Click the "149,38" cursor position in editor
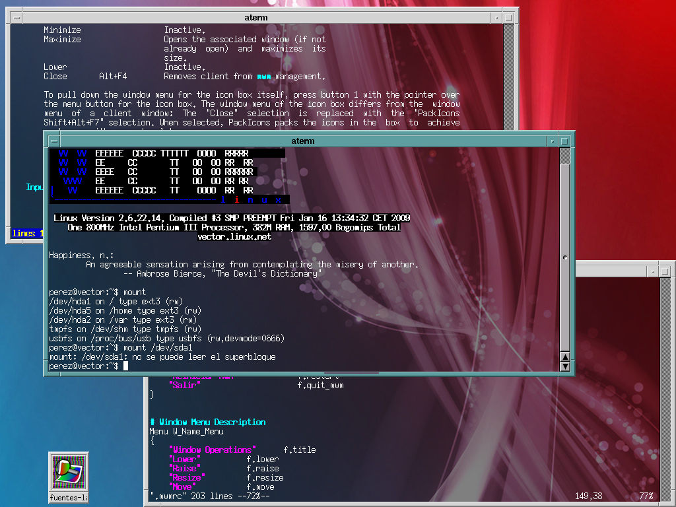The image size is (676, 507). pyautogui.click(x=588, y=496)
